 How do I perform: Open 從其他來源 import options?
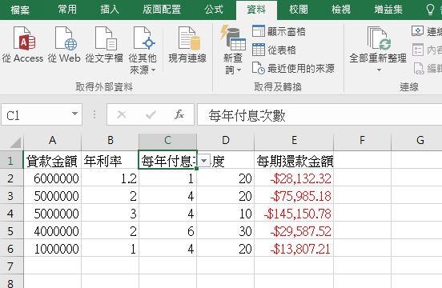click(x=143, y=50)
